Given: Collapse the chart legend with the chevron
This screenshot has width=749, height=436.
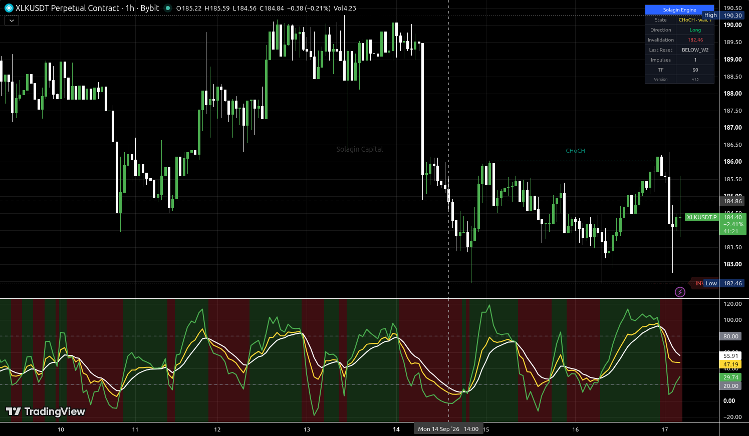Looking at the screenshot, I should coord(12,21).
